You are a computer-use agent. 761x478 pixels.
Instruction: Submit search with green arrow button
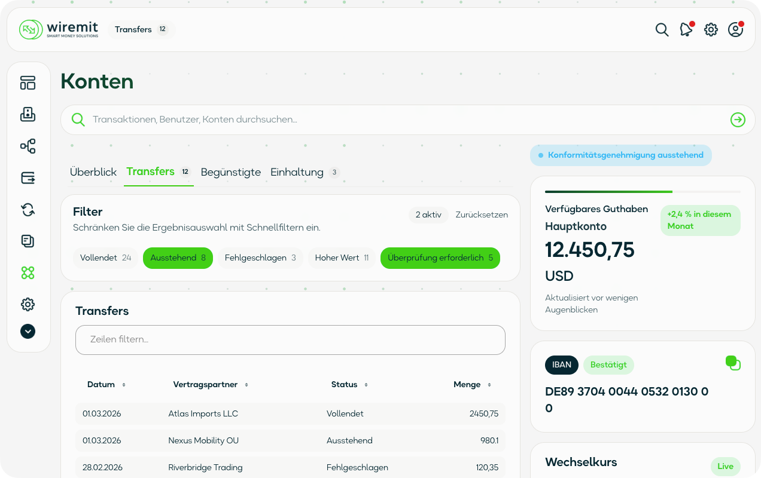pyautogui.click(x=738, y=120)
